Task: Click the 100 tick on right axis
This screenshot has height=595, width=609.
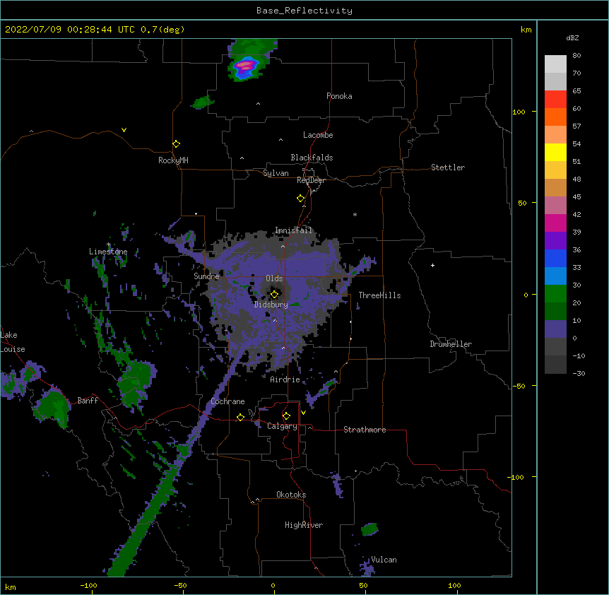Action: 519,112
